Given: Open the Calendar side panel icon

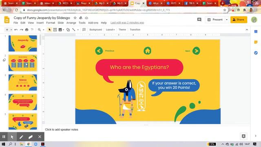Looking at the screenshot, I should [x=256, y=32].
